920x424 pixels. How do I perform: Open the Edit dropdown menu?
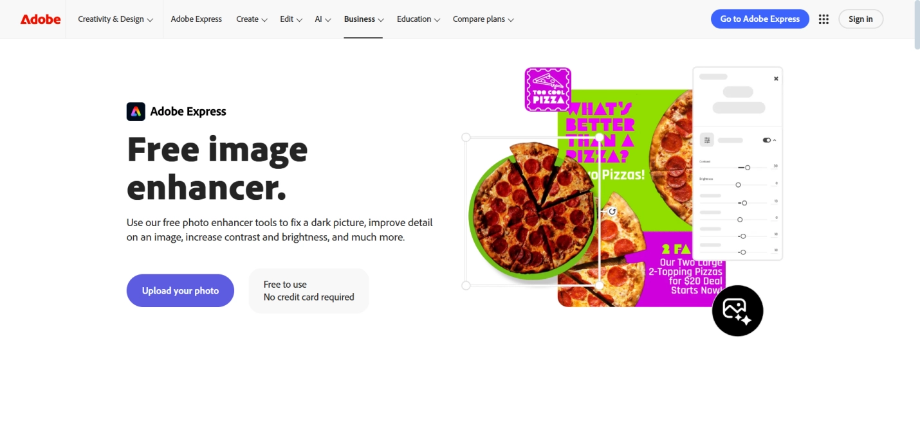(x=291, y=19)
